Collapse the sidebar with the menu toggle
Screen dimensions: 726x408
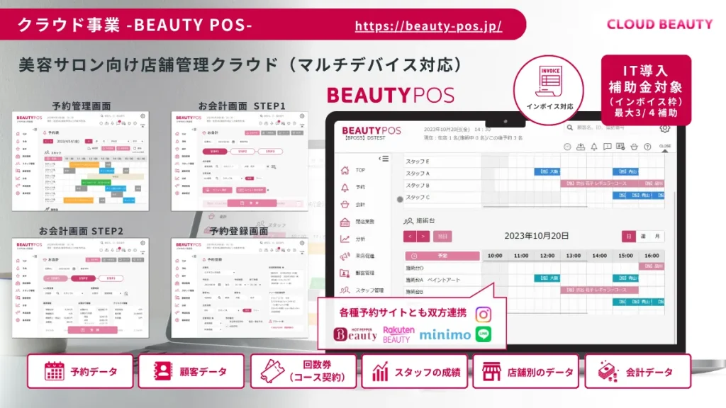(x=385, y=159)
